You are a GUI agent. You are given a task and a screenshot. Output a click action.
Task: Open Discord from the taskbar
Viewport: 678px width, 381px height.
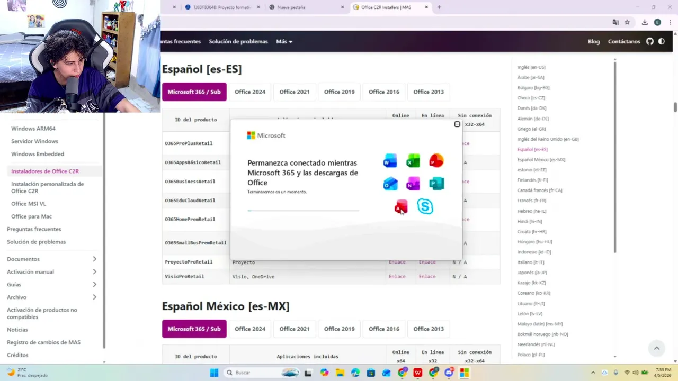point(449,373)
